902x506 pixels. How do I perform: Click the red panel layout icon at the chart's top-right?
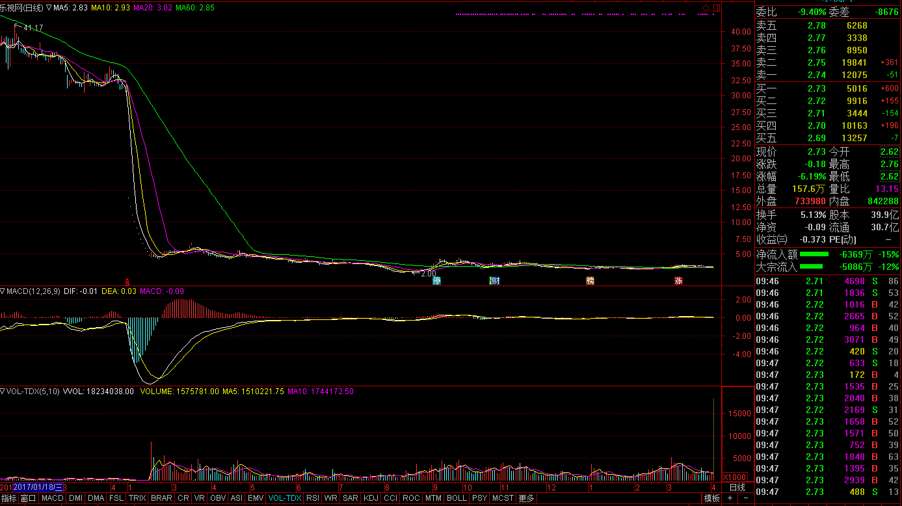point(716,8)
